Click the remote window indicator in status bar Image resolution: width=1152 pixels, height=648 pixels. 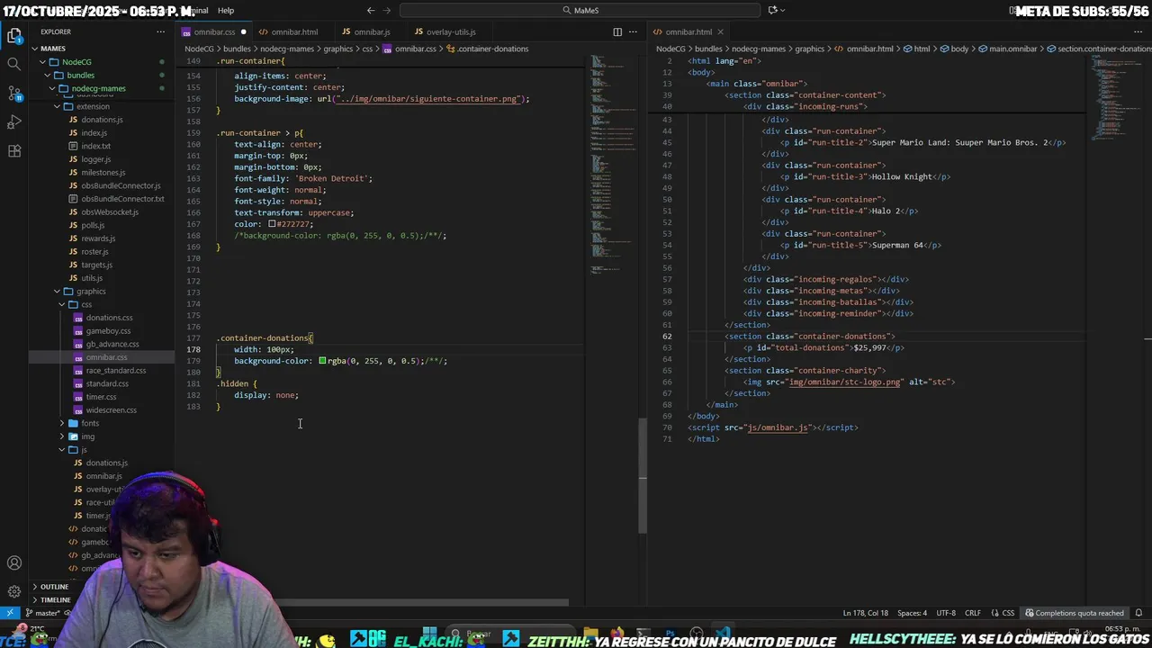tap(9, 613)
